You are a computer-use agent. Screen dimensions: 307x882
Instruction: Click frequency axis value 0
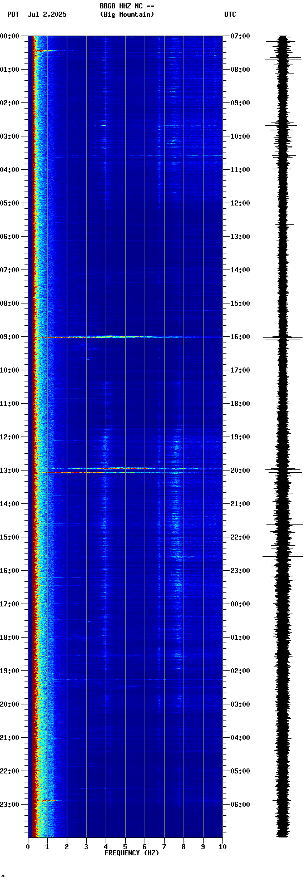pos(28,847)
